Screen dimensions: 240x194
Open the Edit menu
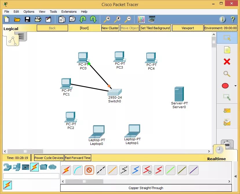click(16, 12)
